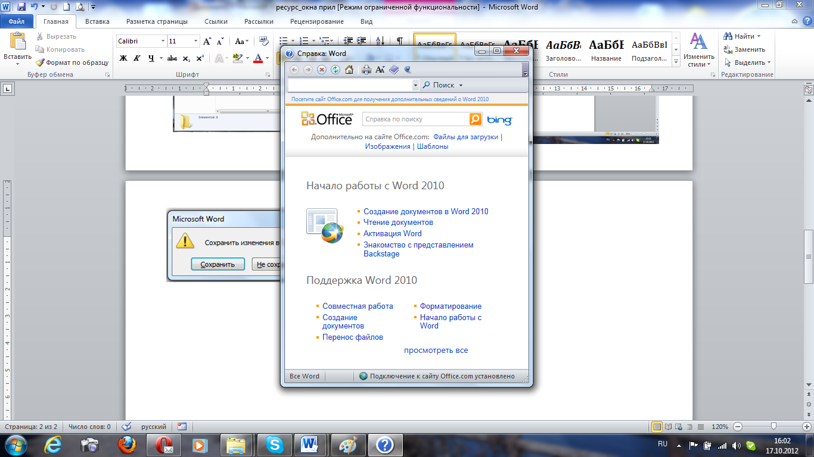
Task: Click Print icon in Help toolbar
Action: click(x=366, y=70)
